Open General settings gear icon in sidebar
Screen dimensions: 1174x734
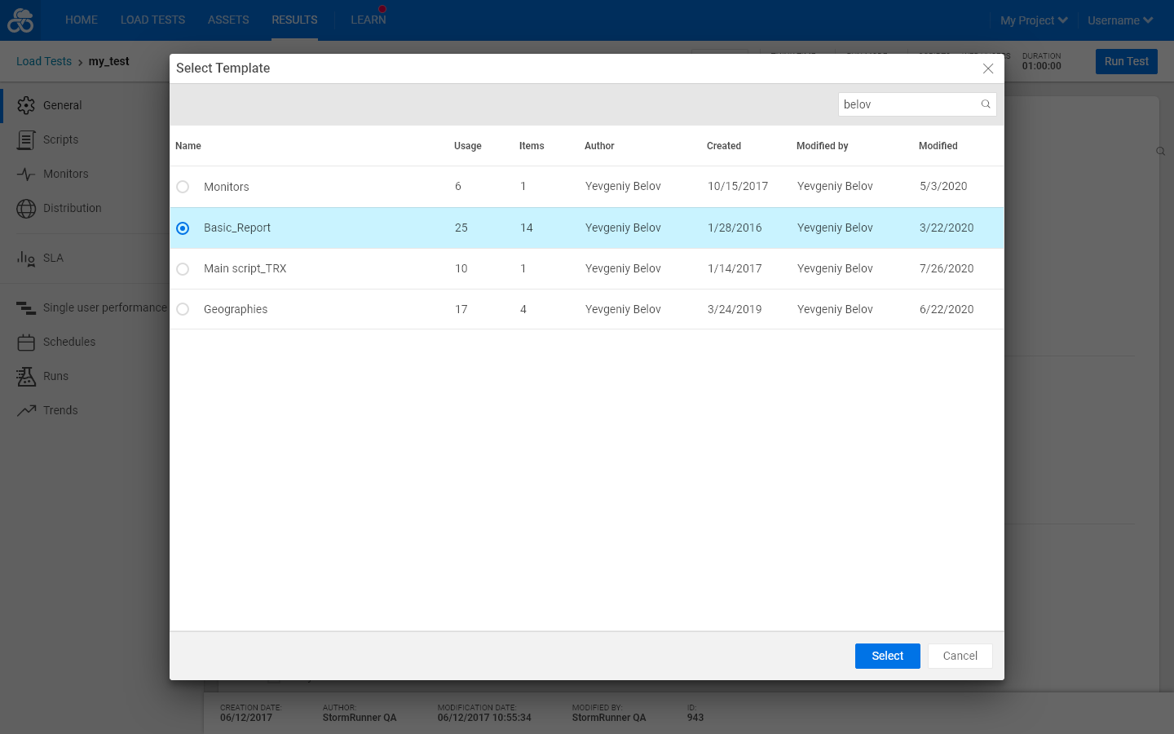[x=26, y=105]
